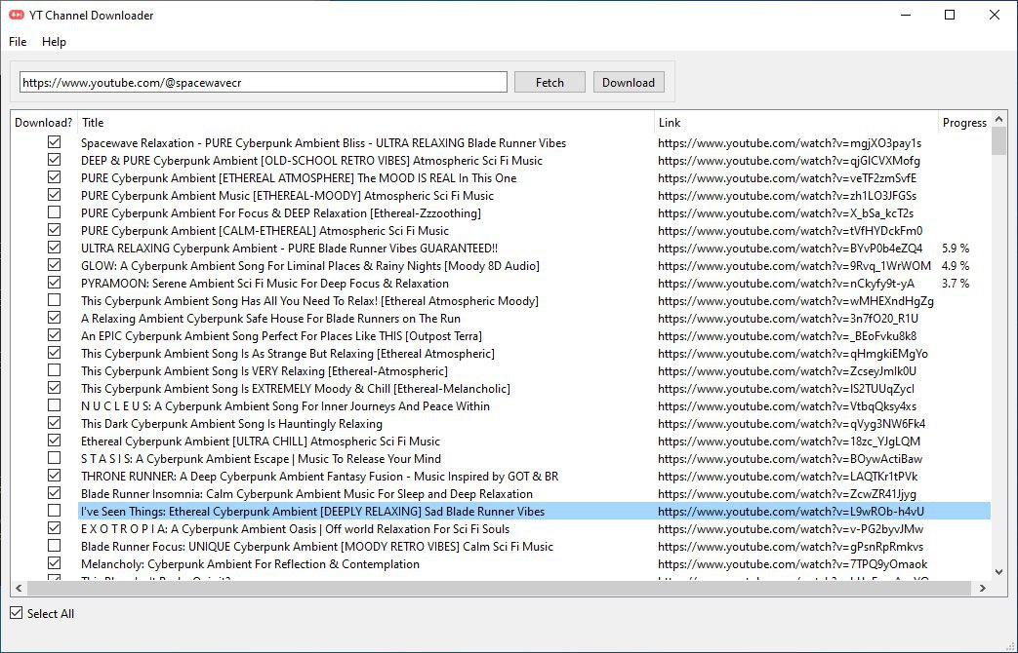
Task: Close the YT Channel Downloader window
Action: [994, 15]
